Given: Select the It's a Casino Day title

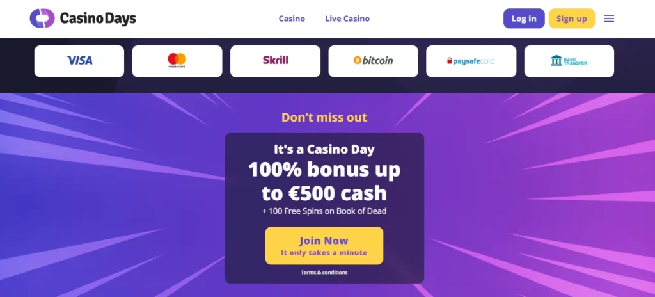Looking at the screenshot, I should tap(324, 149).
